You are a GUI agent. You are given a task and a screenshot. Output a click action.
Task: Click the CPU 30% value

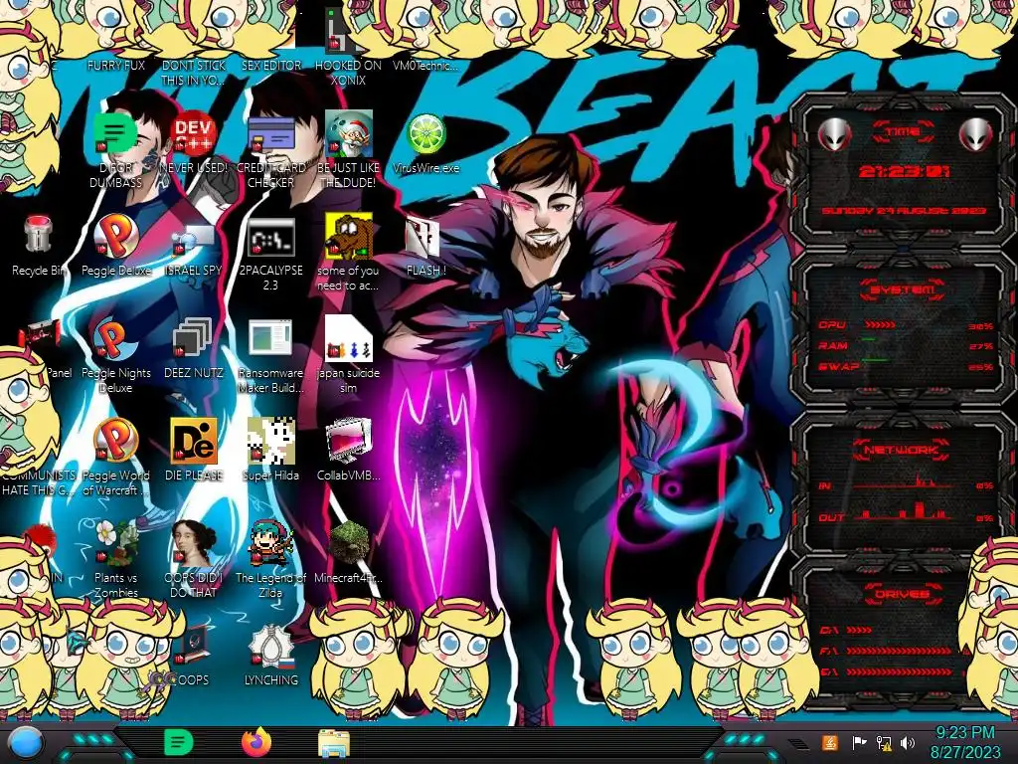[x=981, y=326]
